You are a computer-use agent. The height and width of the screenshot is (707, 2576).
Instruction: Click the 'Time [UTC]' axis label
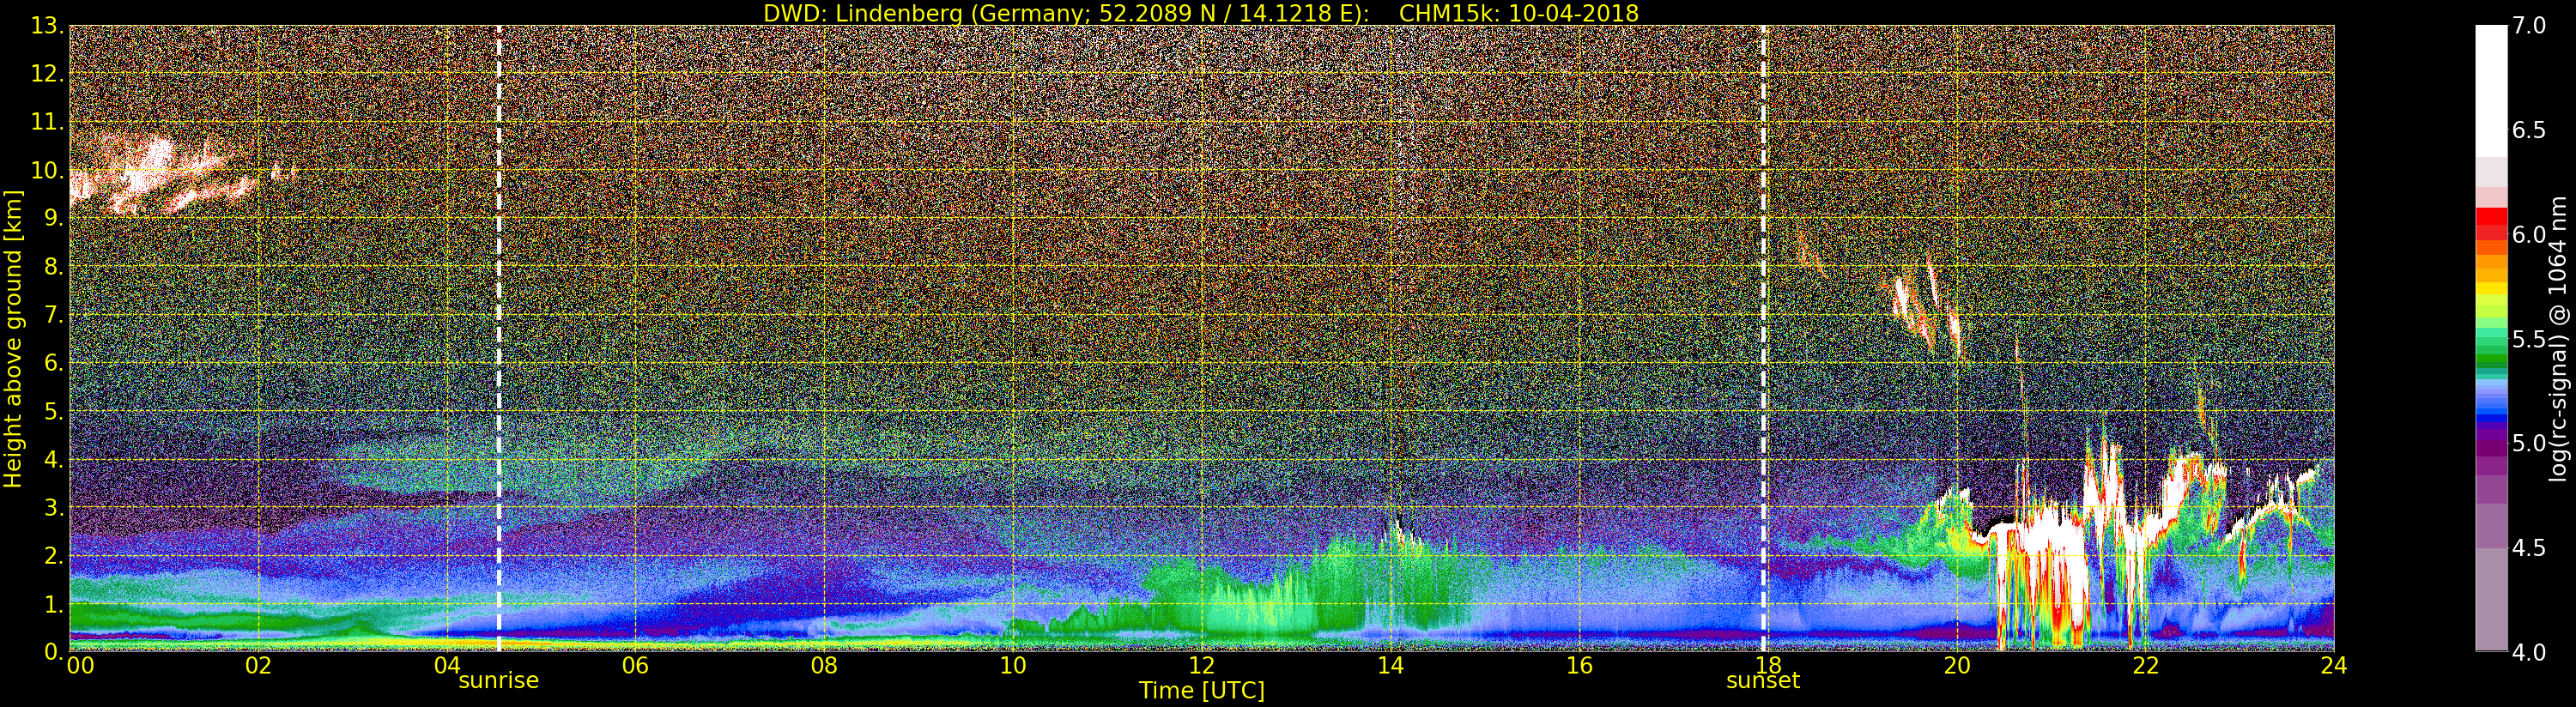click(1202, 691)
